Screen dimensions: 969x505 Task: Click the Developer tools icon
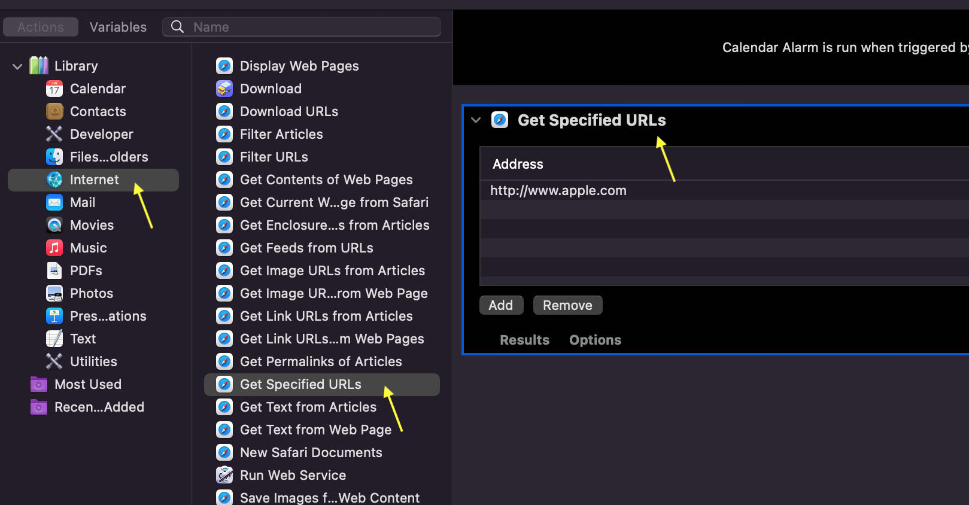pyautogui.click(x=54, y=134)
